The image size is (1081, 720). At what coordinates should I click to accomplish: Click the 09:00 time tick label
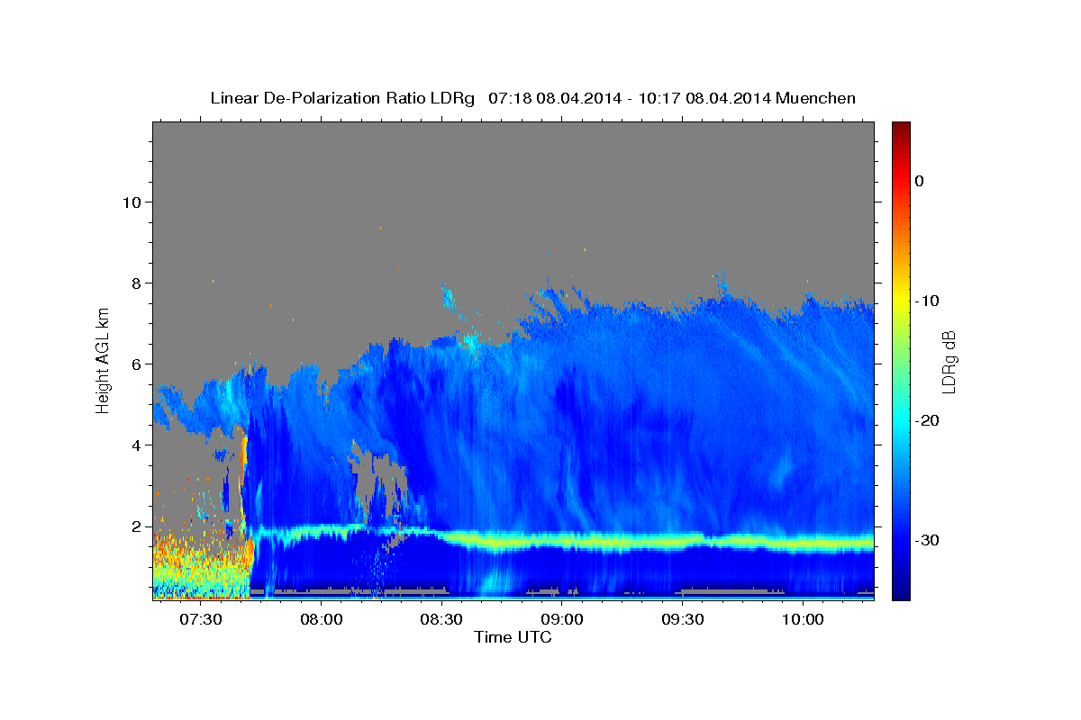[562, 619]
